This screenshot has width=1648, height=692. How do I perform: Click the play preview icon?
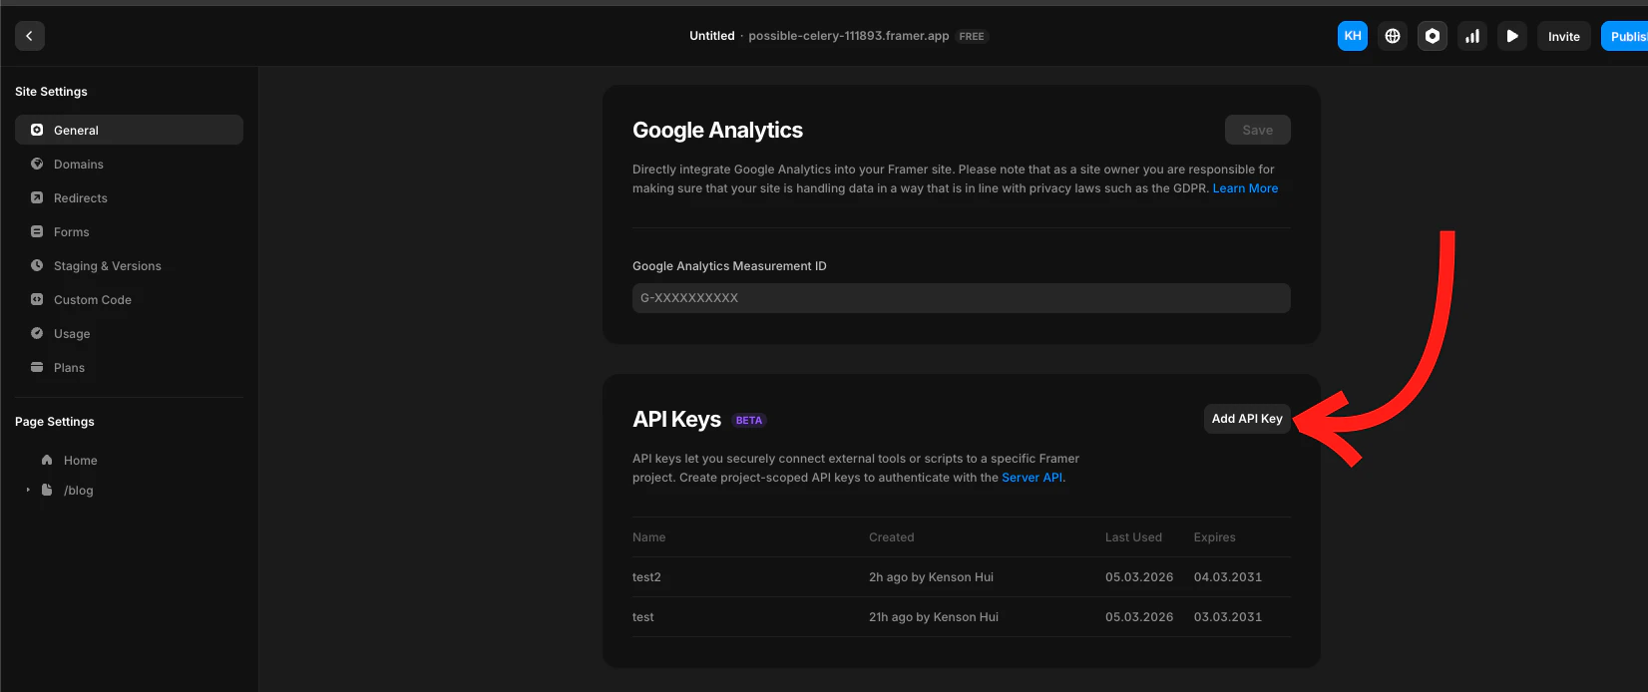1512,36
